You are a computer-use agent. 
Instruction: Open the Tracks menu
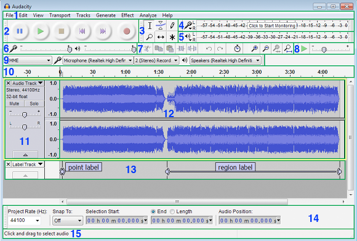(83, 15)
